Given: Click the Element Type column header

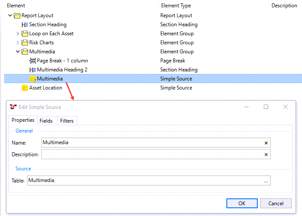Looking at the screenshot, I should tap(176, 6).
